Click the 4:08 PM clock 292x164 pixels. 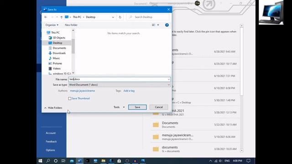(x=237, y=161)
